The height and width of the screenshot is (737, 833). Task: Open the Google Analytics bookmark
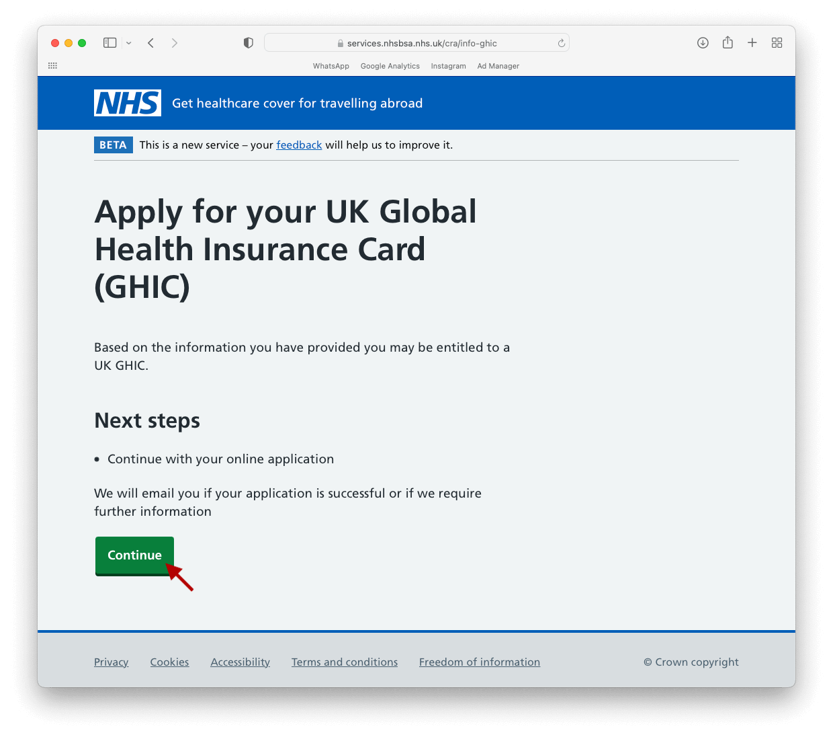390,66
